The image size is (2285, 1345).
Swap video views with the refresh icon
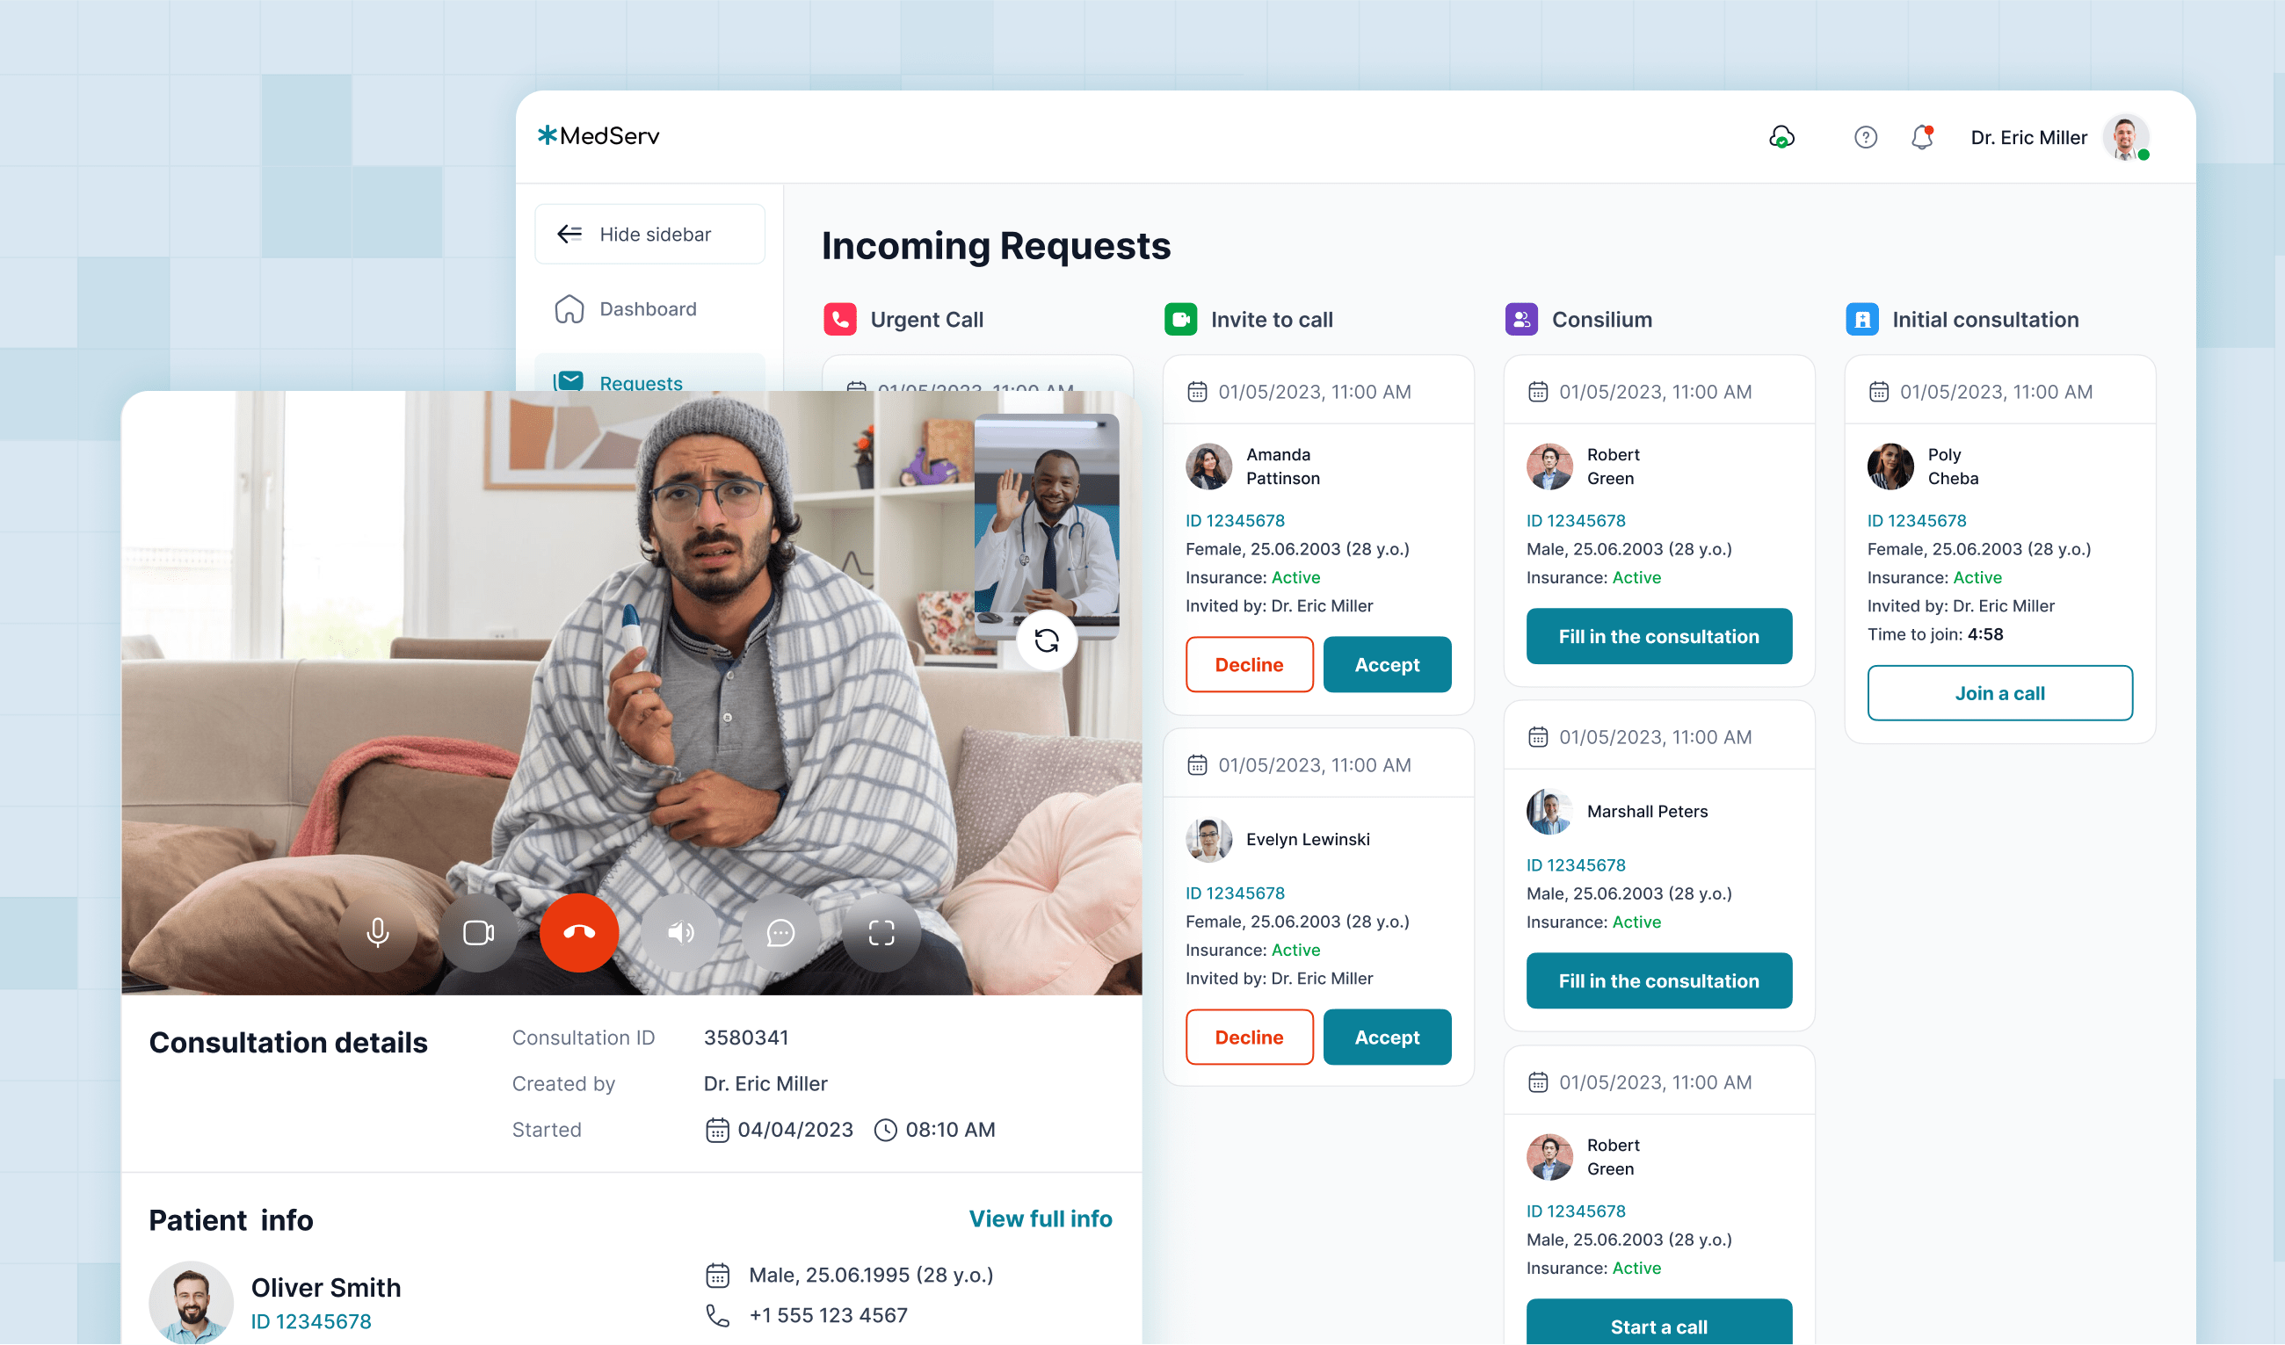1047,640
